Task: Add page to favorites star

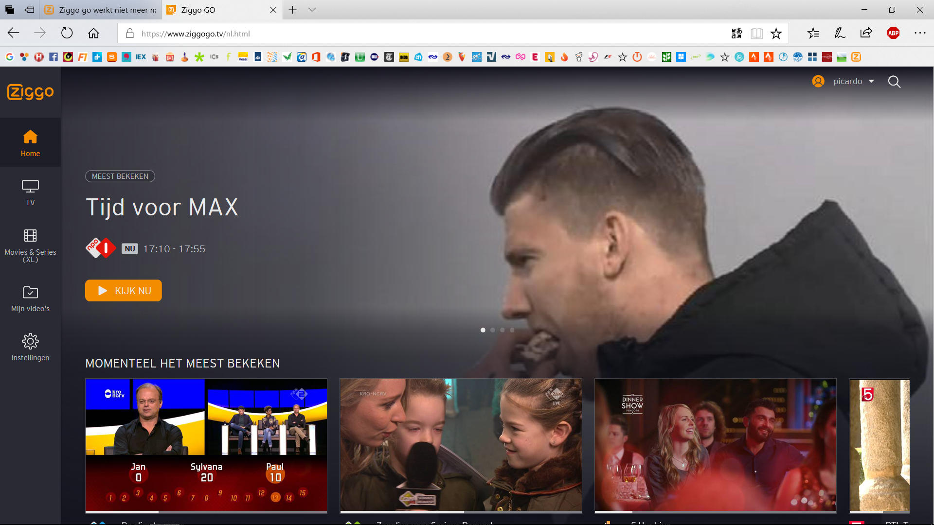Action: (776, 33)
